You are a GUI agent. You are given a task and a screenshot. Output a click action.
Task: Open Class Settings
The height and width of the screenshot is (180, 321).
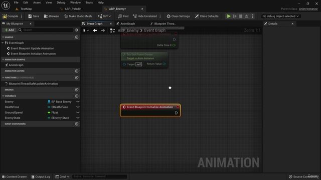pos(178,16)
